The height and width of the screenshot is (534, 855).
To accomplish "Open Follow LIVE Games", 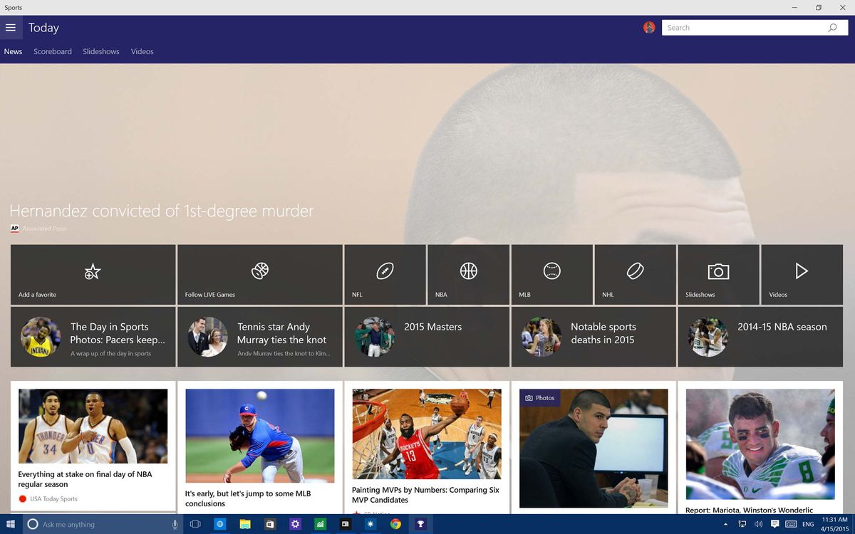I will [x=259, y=271].
